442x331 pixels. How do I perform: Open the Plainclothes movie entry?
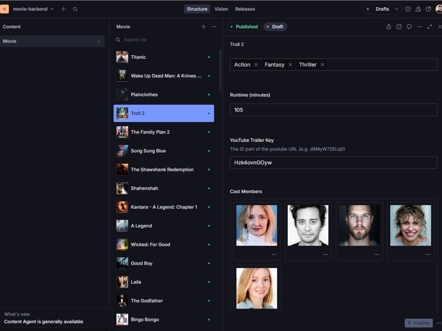(x=164, y=95)
